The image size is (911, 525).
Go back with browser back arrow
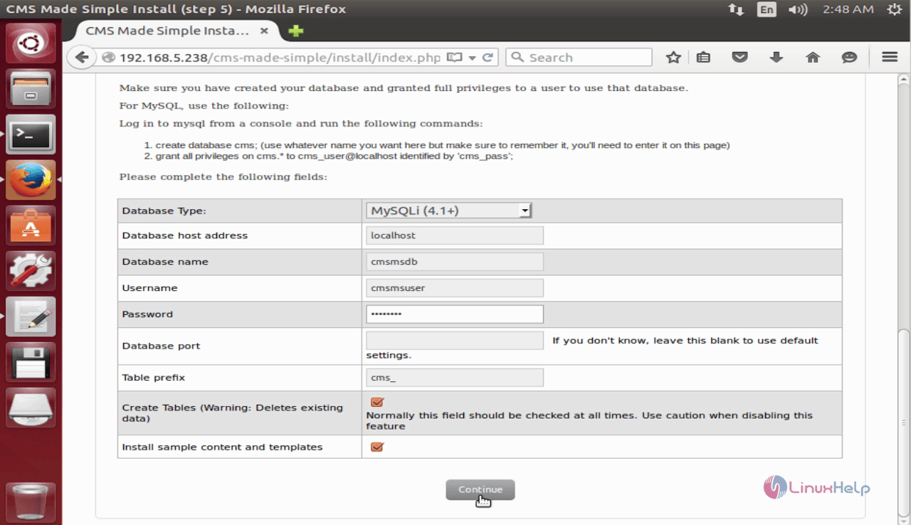(82, 58)
